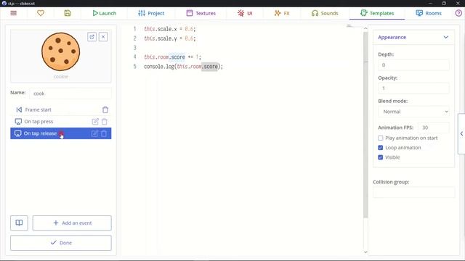
Task: Select the On tap release event
Action: pyautogui.click(x=61, y=133)
